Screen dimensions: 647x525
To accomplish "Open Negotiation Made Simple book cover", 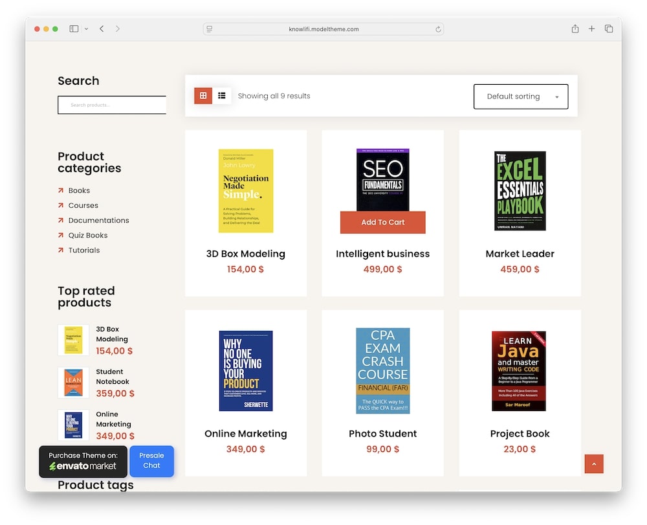I will tap(245, 191).
